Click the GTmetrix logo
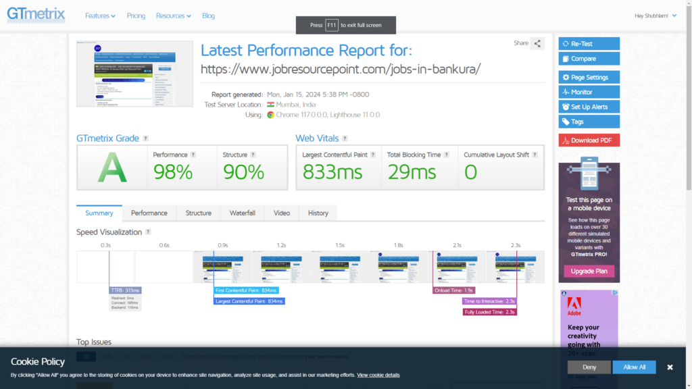This screenshot has height=389, width=692. pos(36,15)
